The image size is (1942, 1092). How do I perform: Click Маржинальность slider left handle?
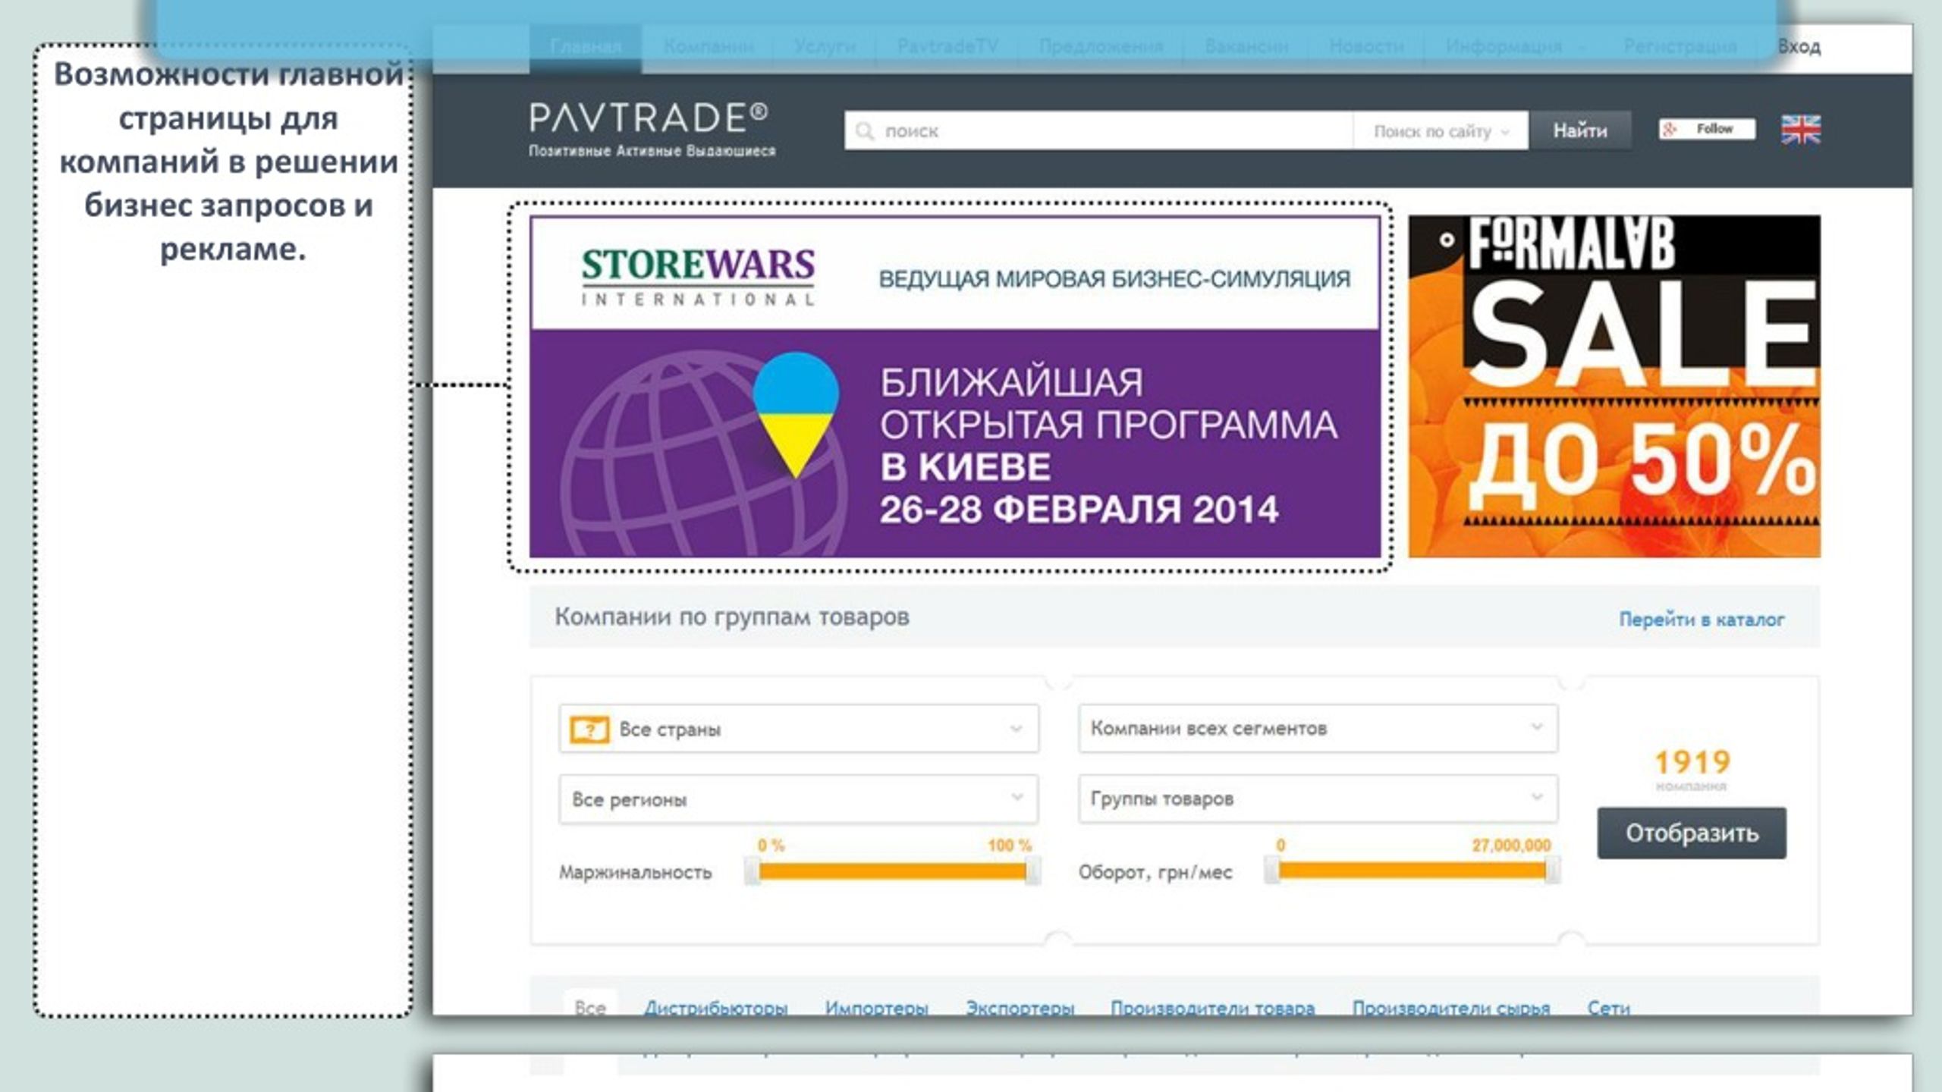pos(752,871)
